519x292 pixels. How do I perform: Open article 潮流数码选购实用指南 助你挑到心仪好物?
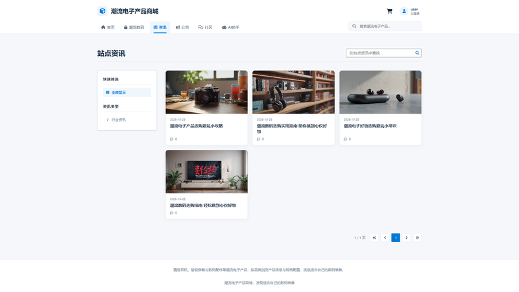pyautogui.click(x=291, y=128)
